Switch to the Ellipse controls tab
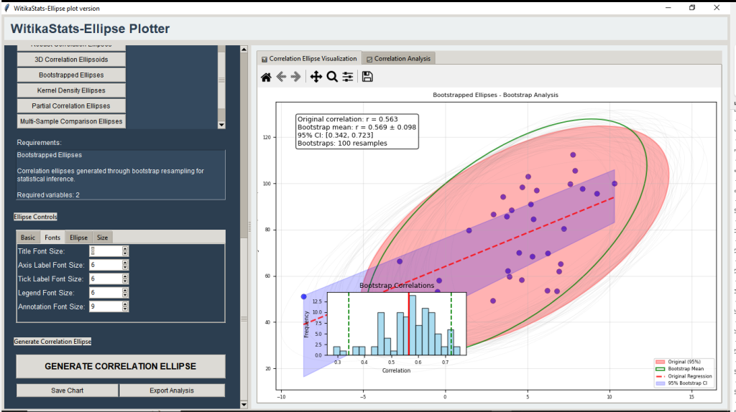 point(78,237)
